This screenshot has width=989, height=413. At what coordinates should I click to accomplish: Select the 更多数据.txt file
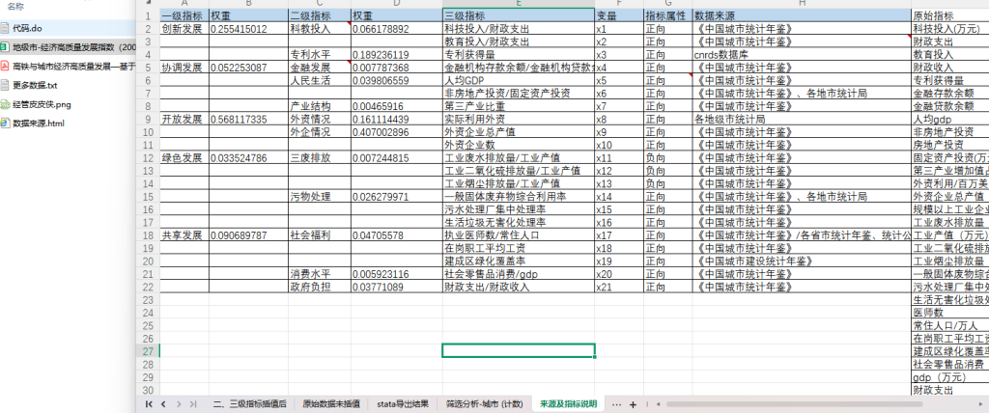click(30, 85)
